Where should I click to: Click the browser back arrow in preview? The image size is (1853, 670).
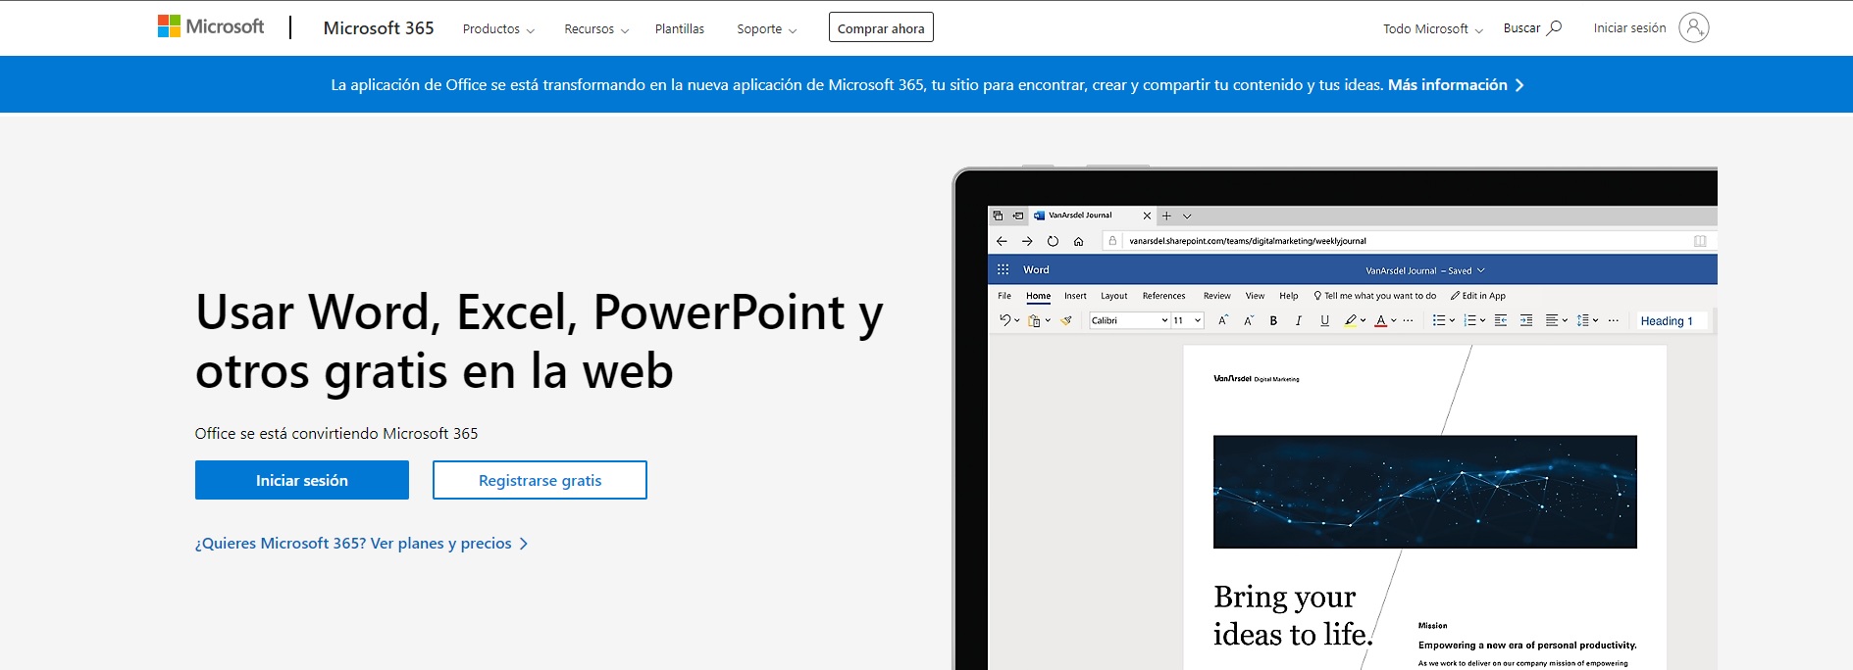point(1002,241)
